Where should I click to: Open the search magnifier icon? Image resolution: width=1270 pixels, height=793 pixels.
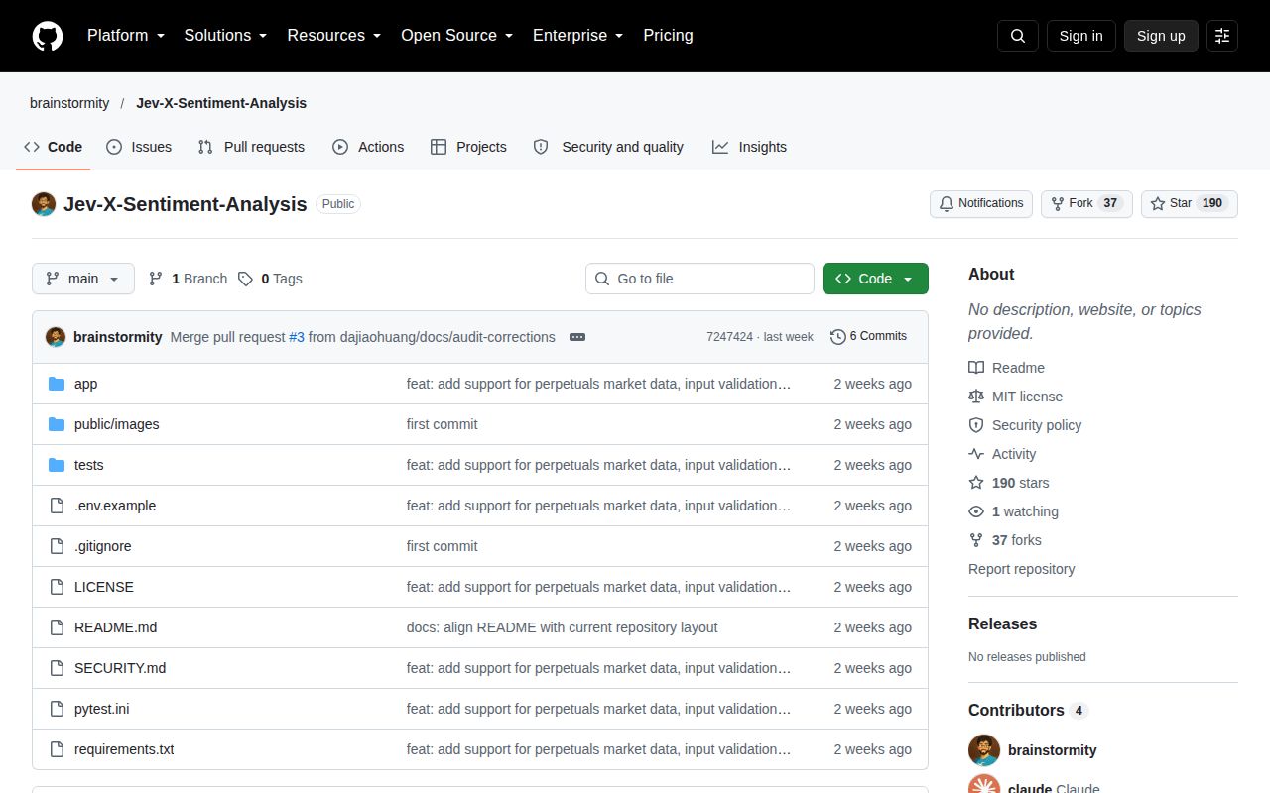pyautogui.click(x=1018, y=36)
